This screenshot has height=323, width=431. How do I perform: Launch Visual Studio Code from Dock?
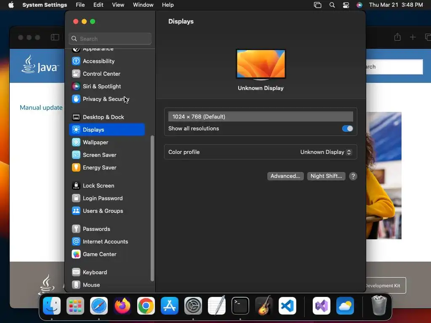[x=287, y=306]
